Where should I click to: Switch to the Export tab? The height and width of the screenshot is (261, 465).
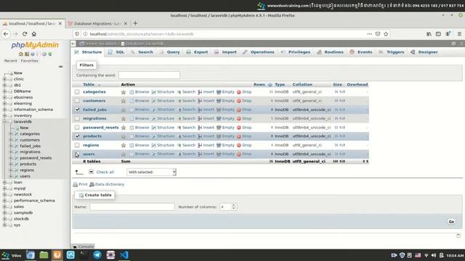tap(197, 52)
